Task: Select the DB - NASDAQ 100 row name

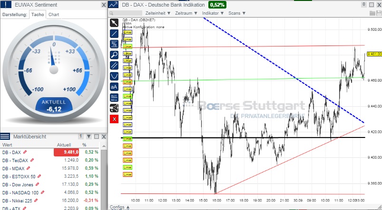Action: point(20,192)
